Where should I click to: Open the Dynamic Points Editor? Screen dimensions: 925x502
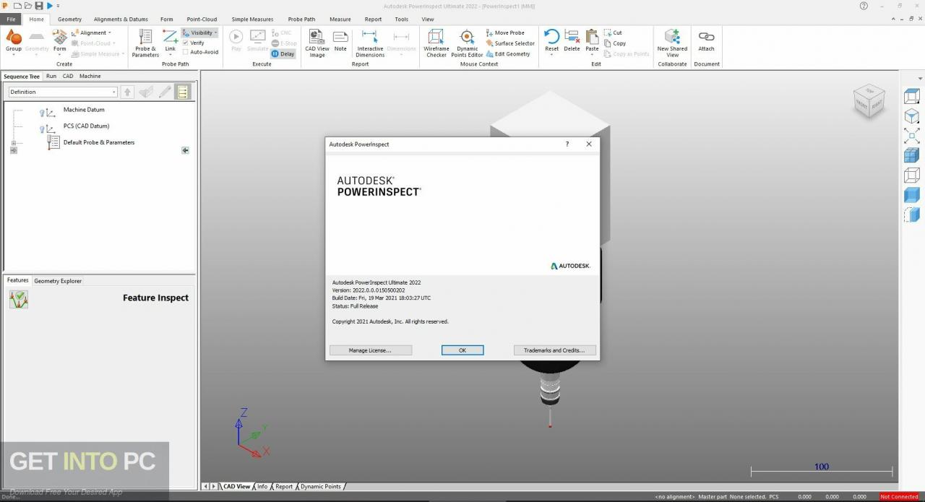pos(467,43)
